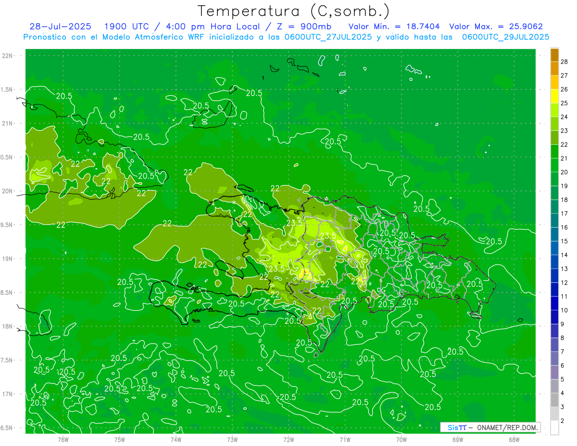Viewport: 577px width, 446px height.
Task: Click the '76W' longitude axis label
Action: 63,440
